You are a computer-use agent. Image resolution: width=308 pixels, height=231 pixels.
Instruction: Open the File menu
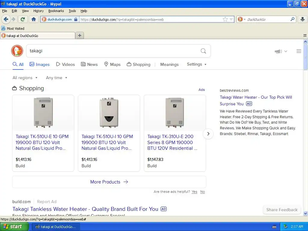[5, 11]
